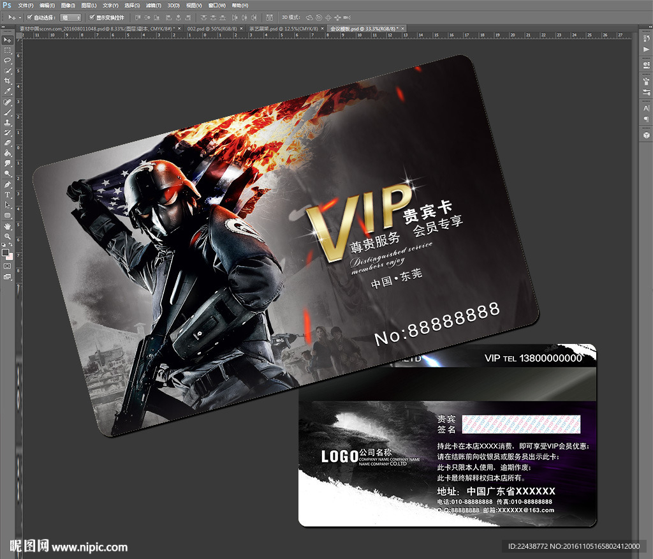
Task: Click the foreground color swatch
Action: coord(5,253)
